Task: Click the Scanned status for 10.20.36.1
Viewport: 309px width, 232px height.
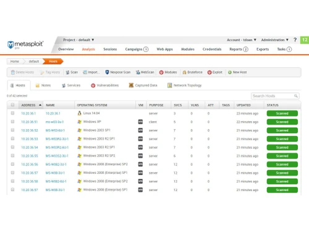Action: (282, 113)
